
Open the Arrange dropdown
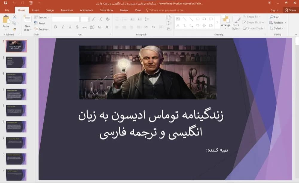click(225, 22)
